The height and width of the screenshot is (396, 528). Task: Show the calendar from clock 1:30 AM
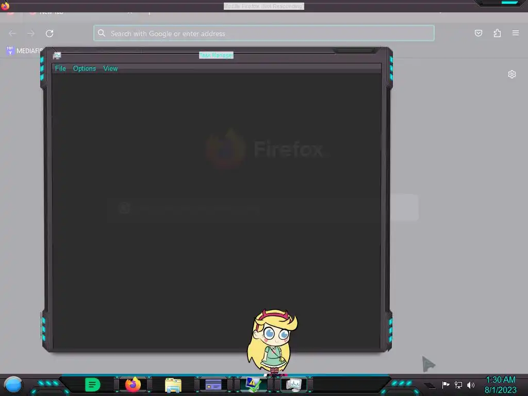(500, 385)
